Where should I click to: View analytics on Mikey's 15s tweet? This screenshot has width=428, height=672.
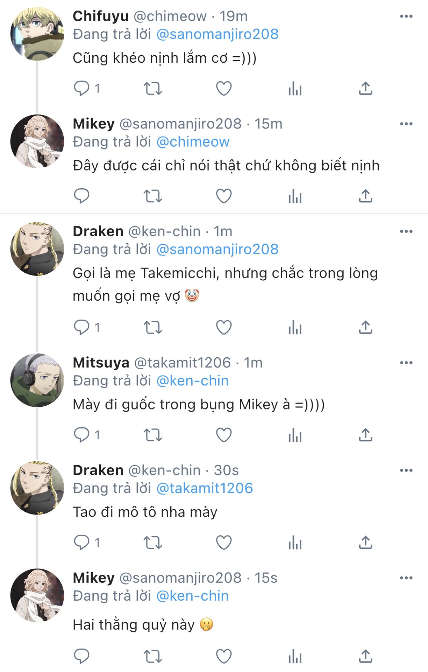295,656
